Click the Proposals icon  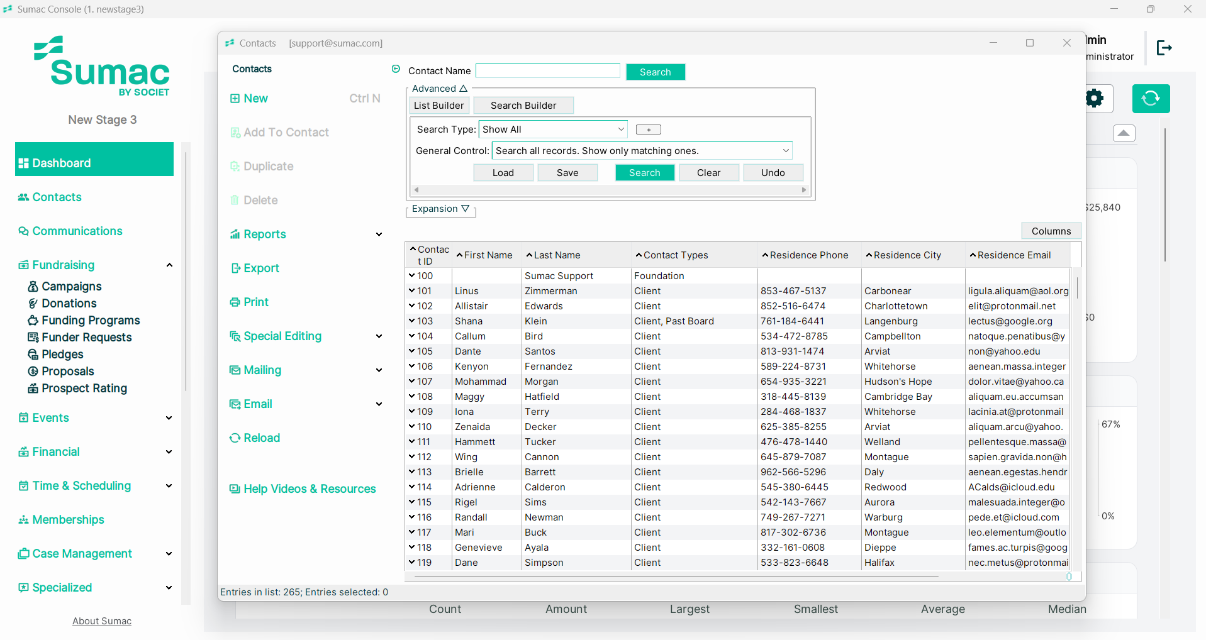point(33,372)
